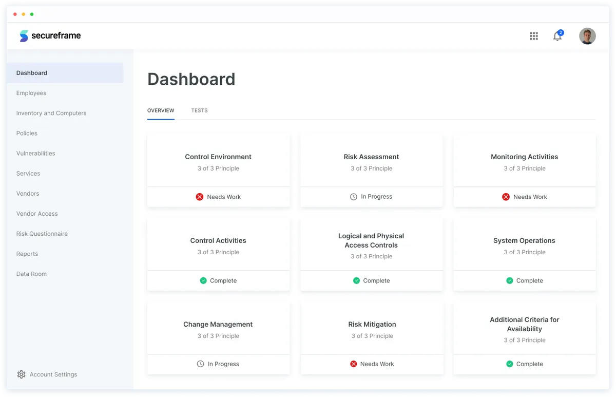Click In Progress label under Risk Assessment

tap(376, 197)
